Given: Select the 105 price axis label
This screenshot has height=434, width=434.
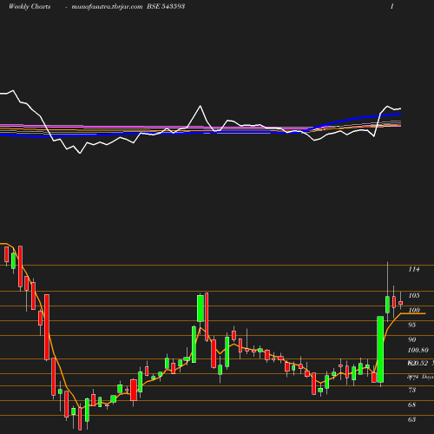Looking at the screenshot, I should click(x=414, y=295).
